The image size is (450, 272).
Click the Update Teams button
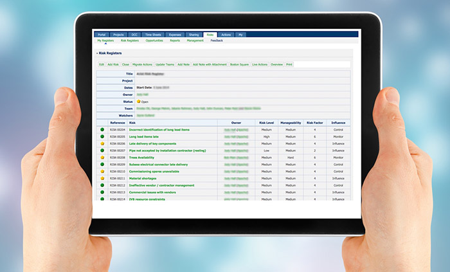[x=165, y=64]
